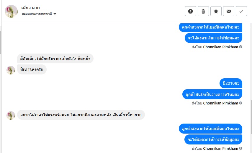The width and height of the screenshot is (252, 153).
Task: Select the chat's vertical scrollbar thumb
Action: pos(251,117)
